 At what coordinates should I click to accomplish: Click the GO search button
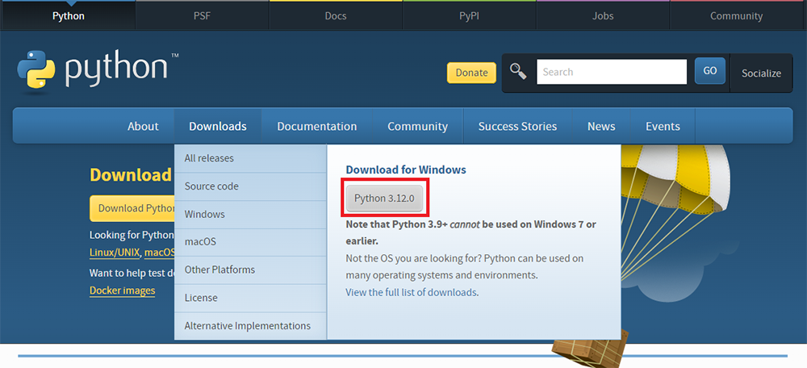coord(709,71)
